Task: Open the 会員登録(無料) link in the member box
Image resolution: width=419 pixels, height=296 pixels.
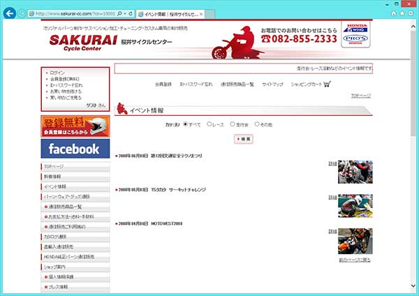Action: click(65, 79)
